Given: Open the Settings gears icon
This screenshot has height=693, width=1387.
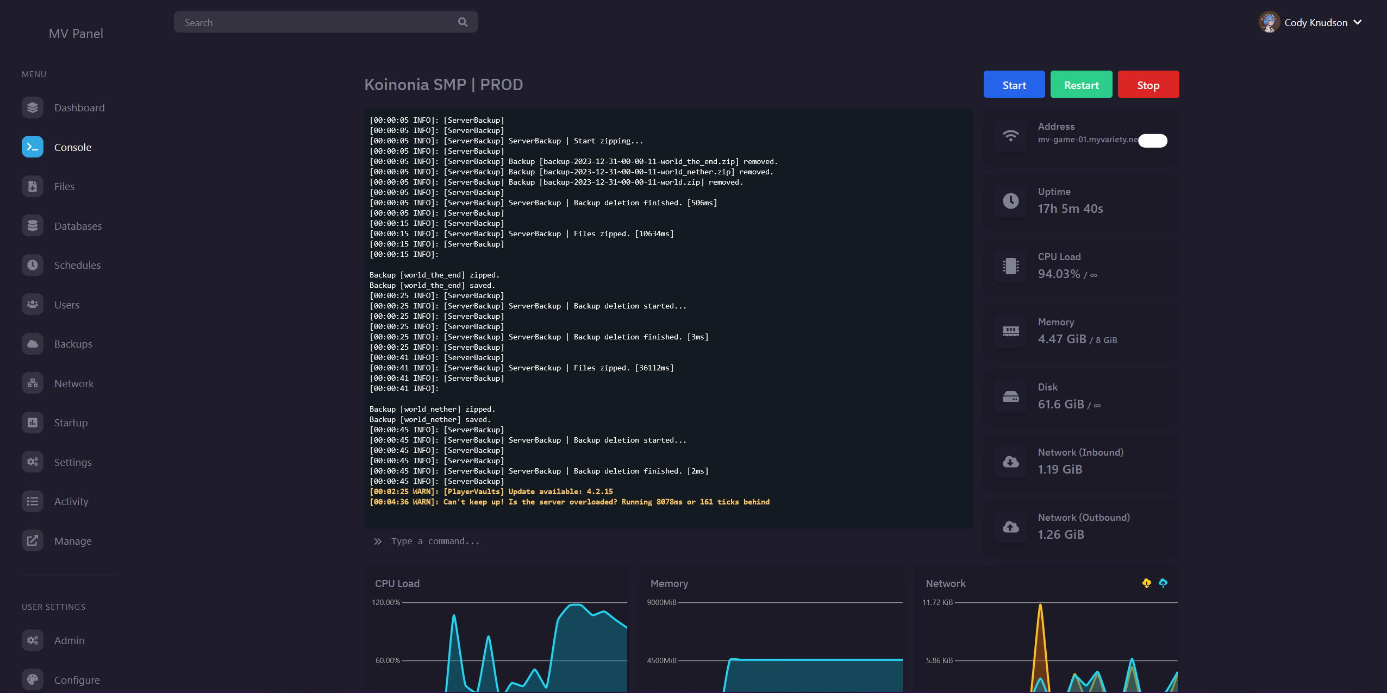Looking at the screenshot, I should [x=33, y=462].
